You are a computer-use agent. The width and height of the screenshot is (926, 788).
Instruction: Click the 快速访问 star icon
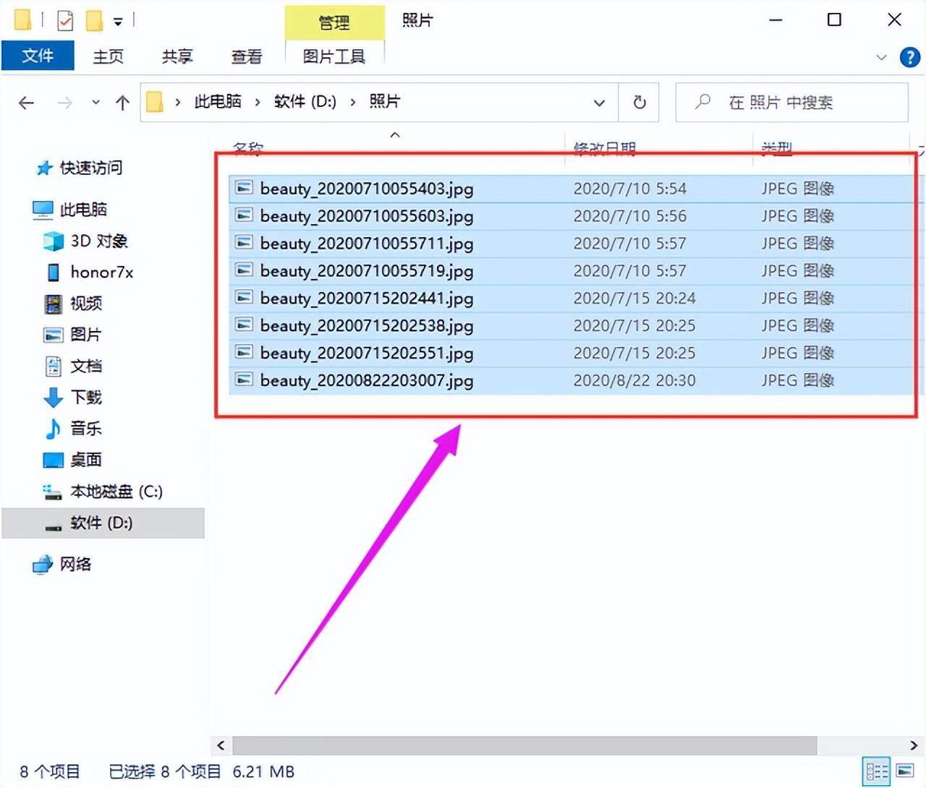pyautogui.click(x=44, y=168)
